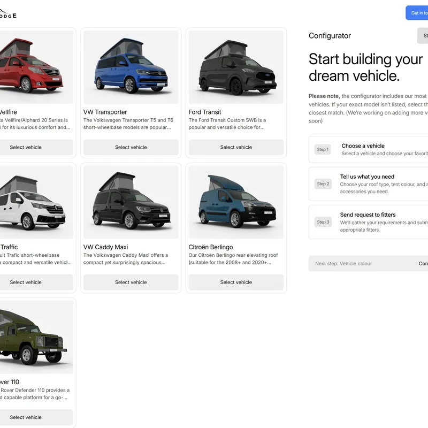Image resolution: width=428 pixels, height=428 pixels.
Task: Click the Next step: Vehicle colour bar
Action: 369,263
